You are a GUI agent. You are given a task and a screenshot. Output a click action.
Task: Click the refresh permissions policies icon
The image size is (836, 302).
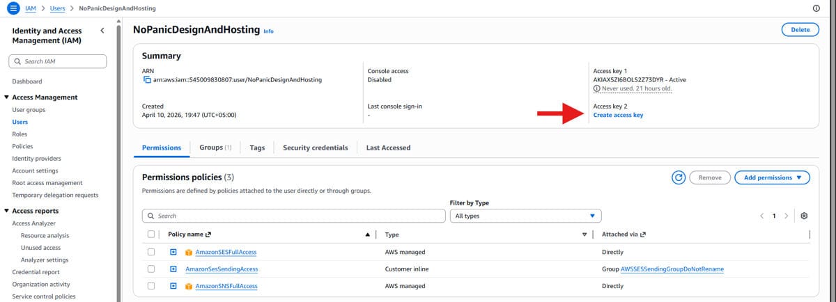678,177
